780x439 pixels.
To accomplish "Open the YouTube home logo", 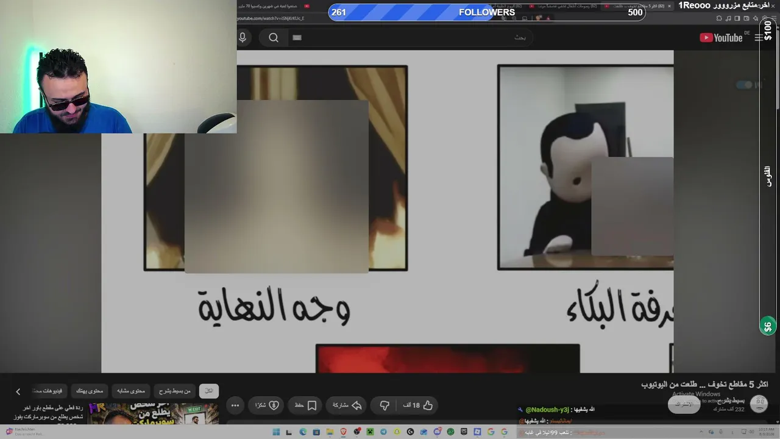I will [x=721, y=38].
